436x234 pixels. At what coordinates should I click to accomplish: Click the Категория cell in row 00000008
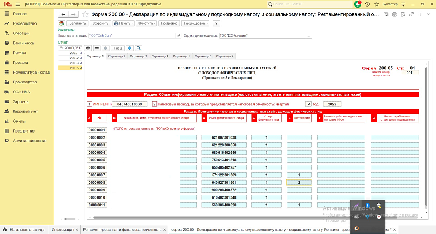pyautogui.click(x=299, y=182)
